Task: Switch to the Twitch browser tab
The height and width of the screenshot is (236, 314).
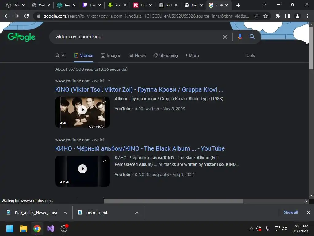Action: pyautogui.click(x=90, y=5)
